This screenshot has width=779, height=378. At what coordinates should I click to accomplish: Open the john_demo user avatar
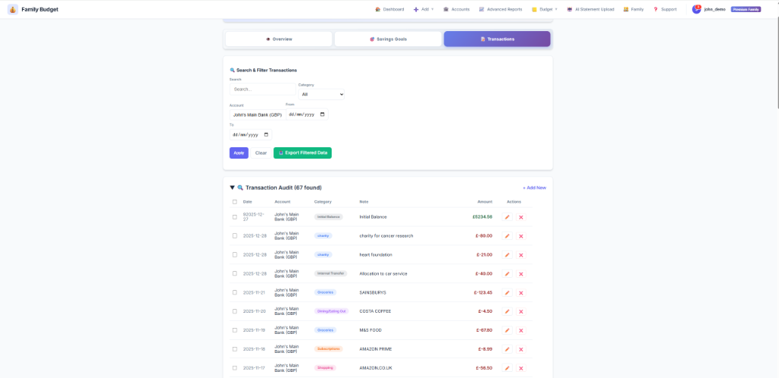pos(696,9)
